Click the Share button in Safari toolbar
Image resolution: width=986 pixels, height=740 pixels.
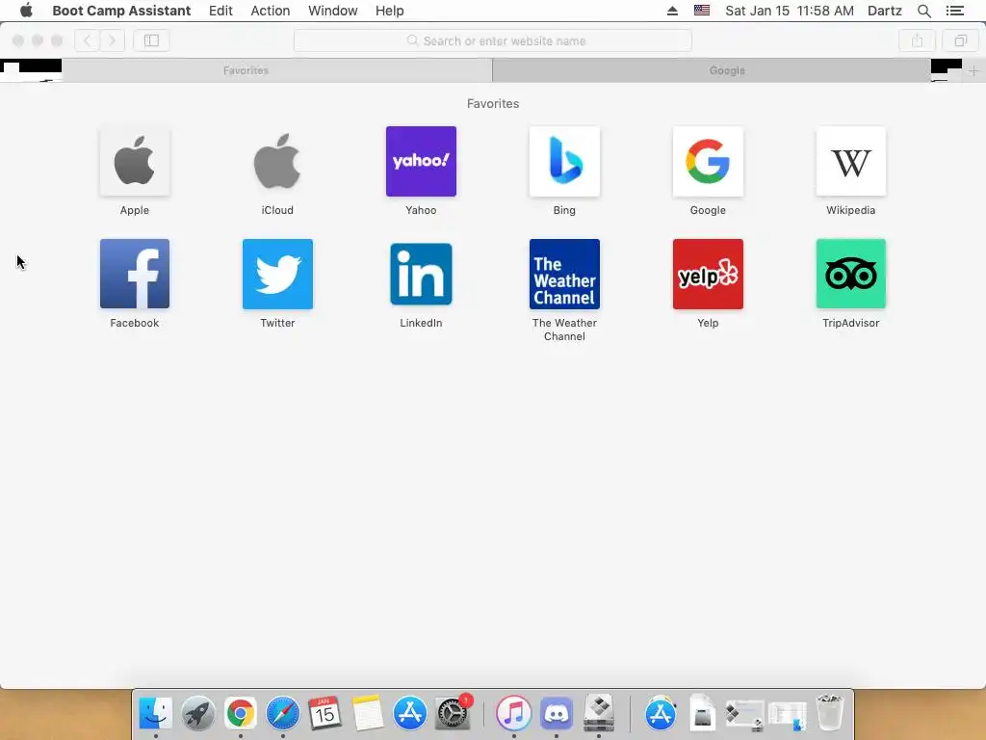point(917,40)
